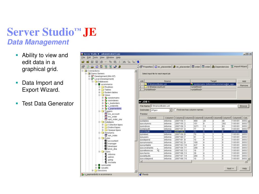Collapse the Connections root node
This screenshot has width=259, height=194.
click(82, 71)
